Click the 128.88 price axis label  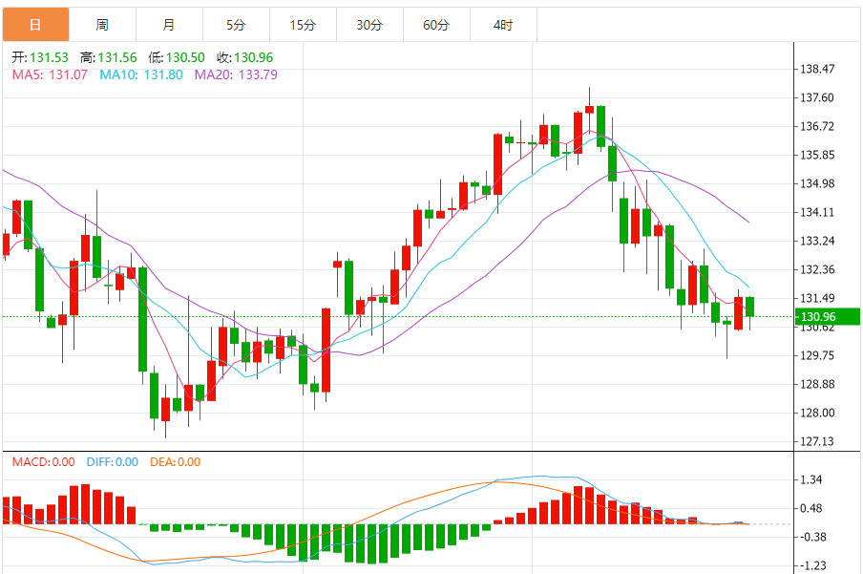point(817,384)
